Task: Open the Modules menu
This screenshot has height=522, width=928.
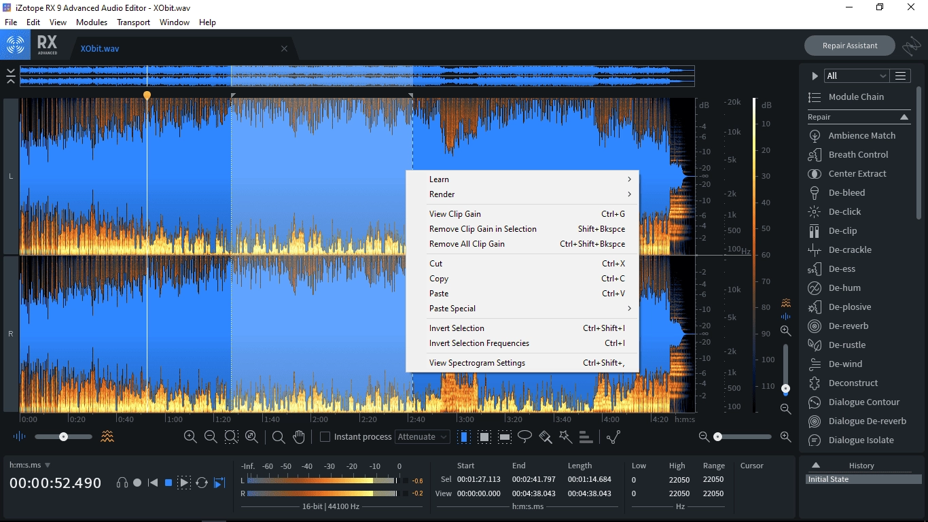Action: [x=92, y=22]
